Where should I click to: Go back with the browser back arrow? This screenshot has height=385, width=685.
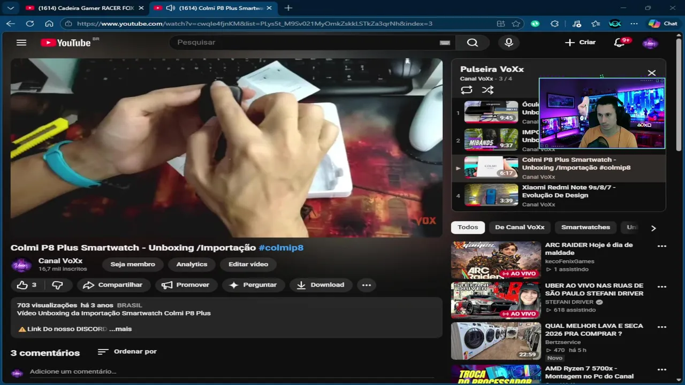point(11,24)
